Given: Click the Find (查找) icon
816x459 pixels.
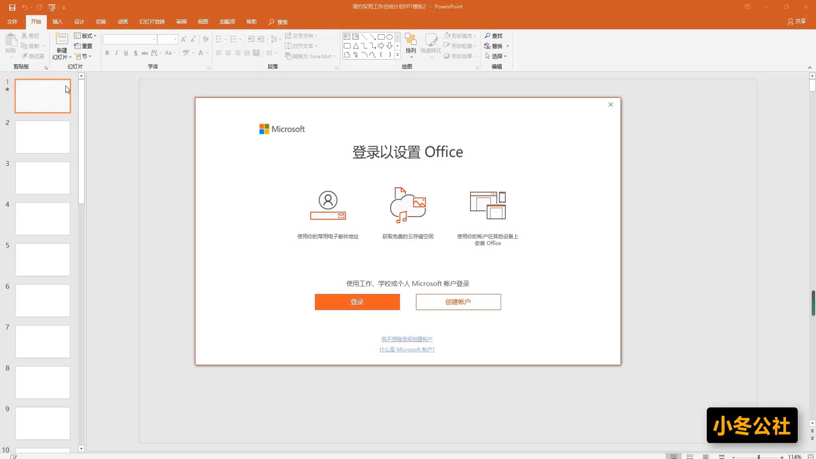Looking at the screenshot, I should tap(493, 36).
